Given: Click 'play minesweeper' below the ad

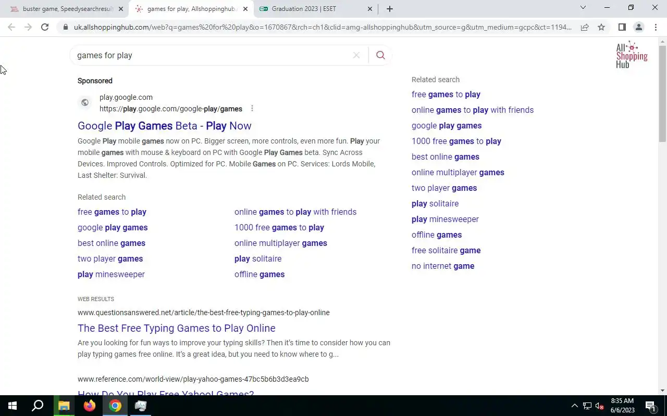Looking at the screenshot, I should pyautogui.click(x=111, y=274).
